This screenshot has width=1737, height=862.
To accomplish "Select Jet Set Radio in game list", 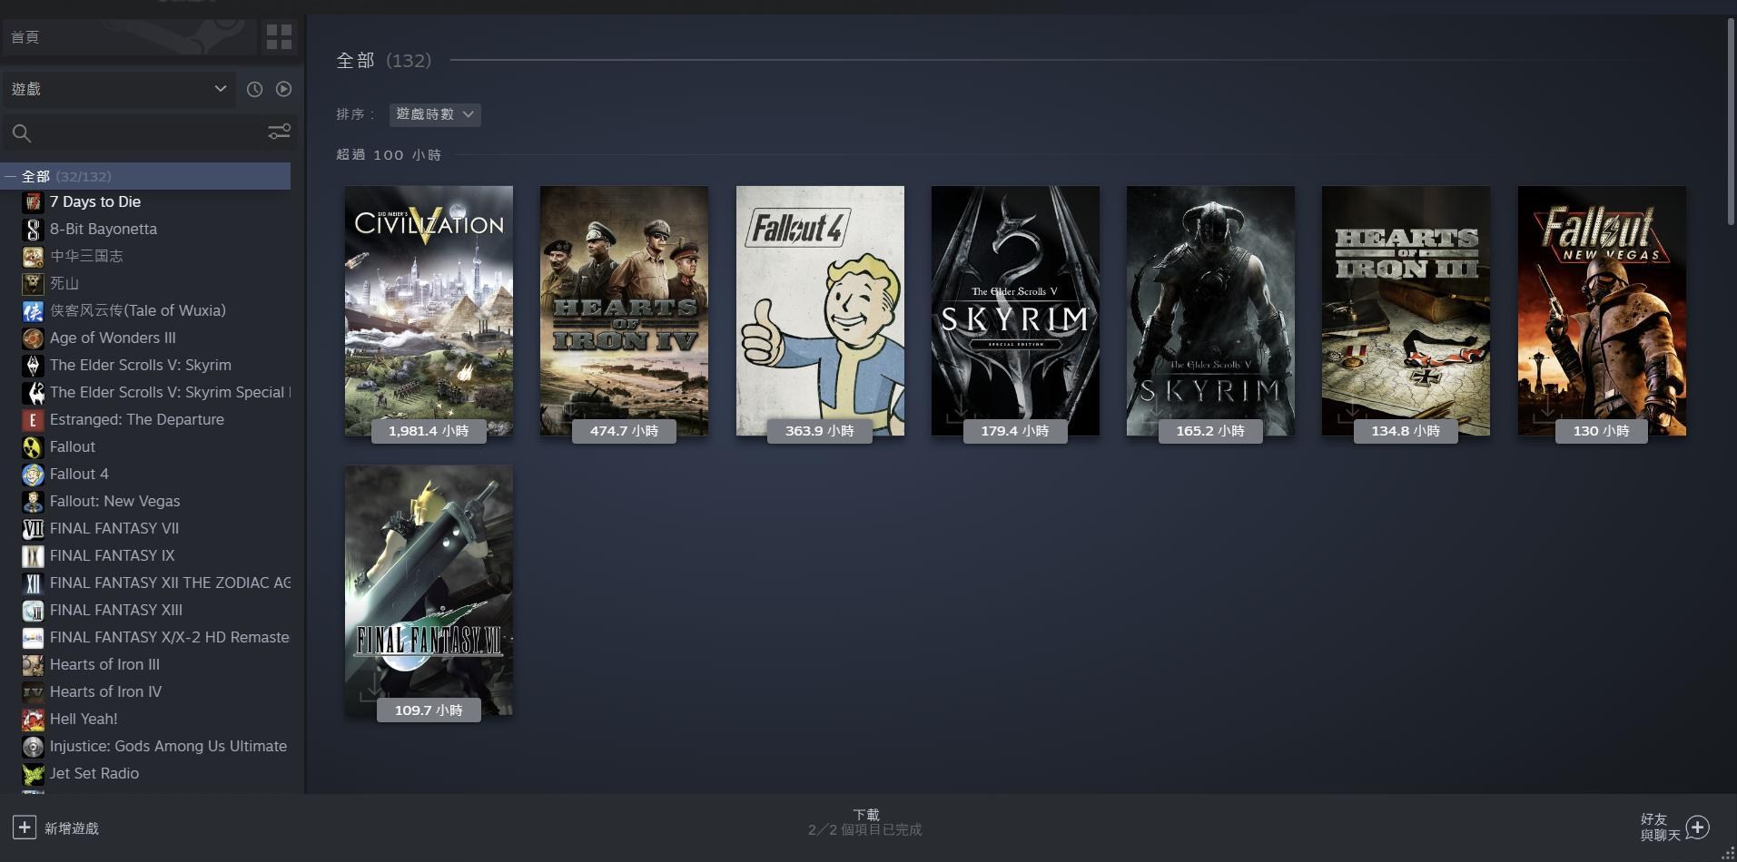I will pyautogui.click(x=94, y=773).
